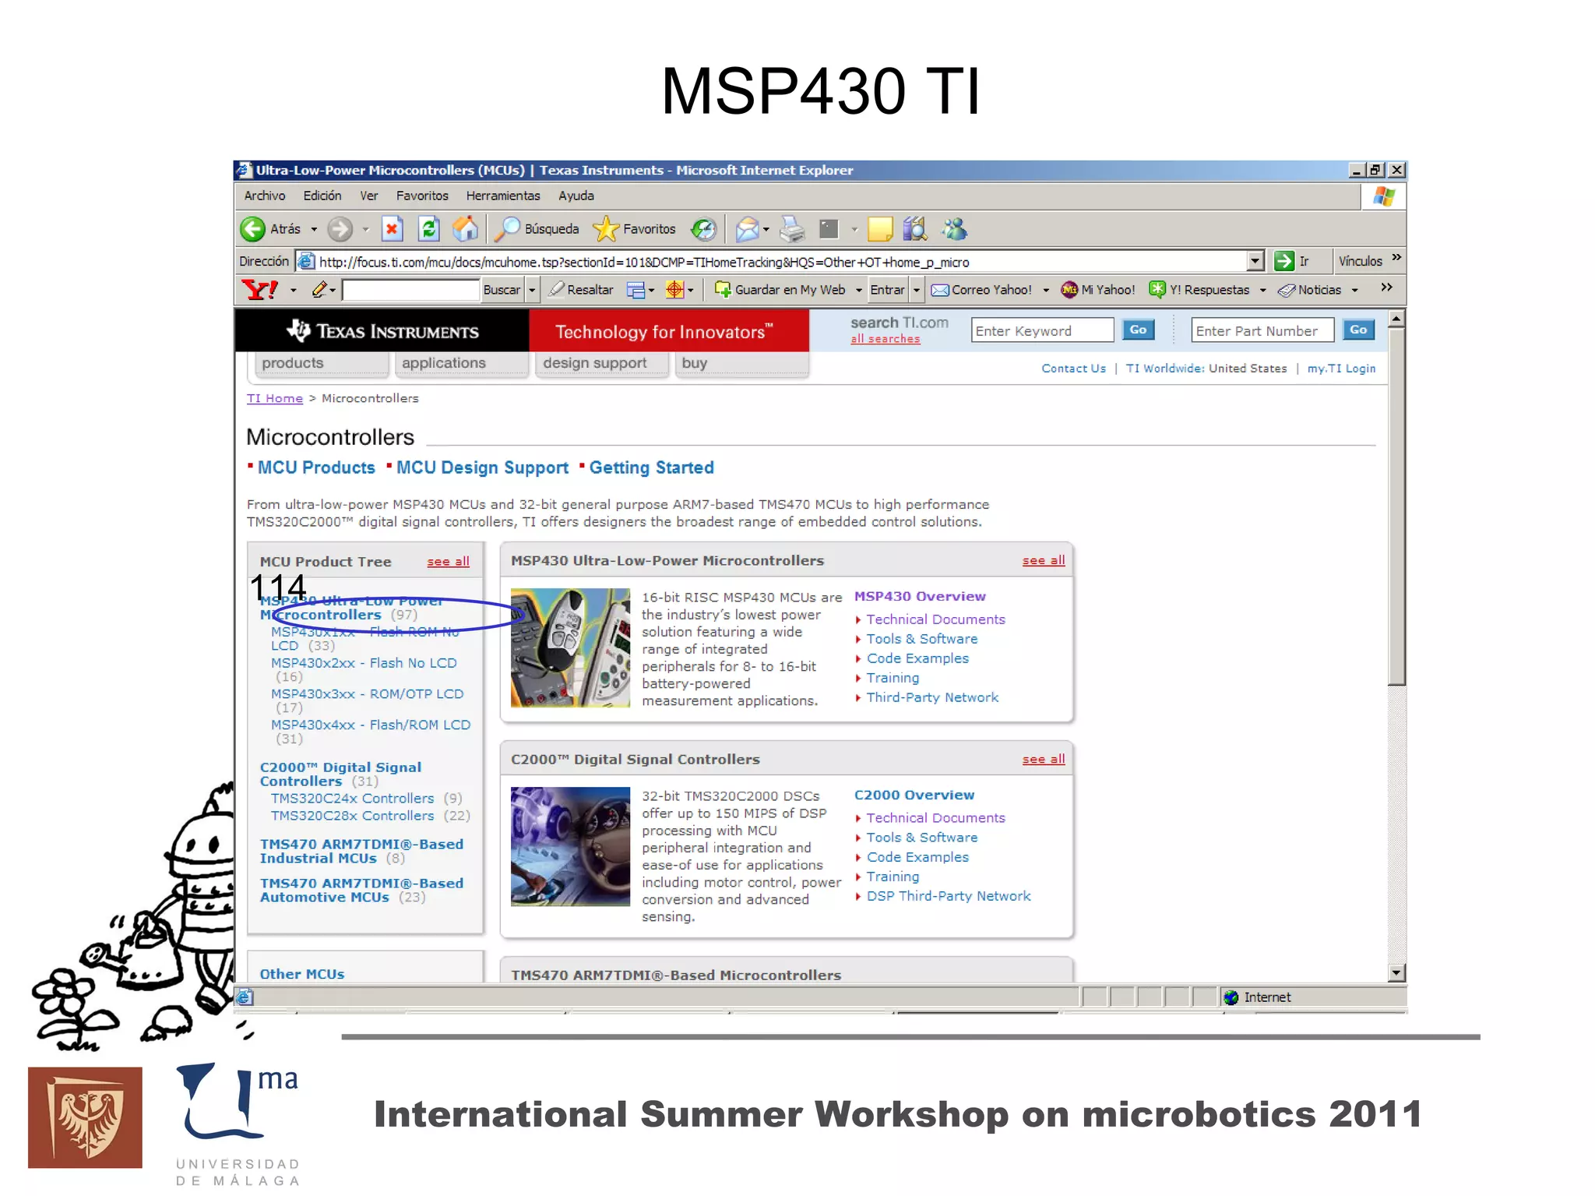
Task: Open the Favoritos menu in menu bar
Action: click(421, 196)
